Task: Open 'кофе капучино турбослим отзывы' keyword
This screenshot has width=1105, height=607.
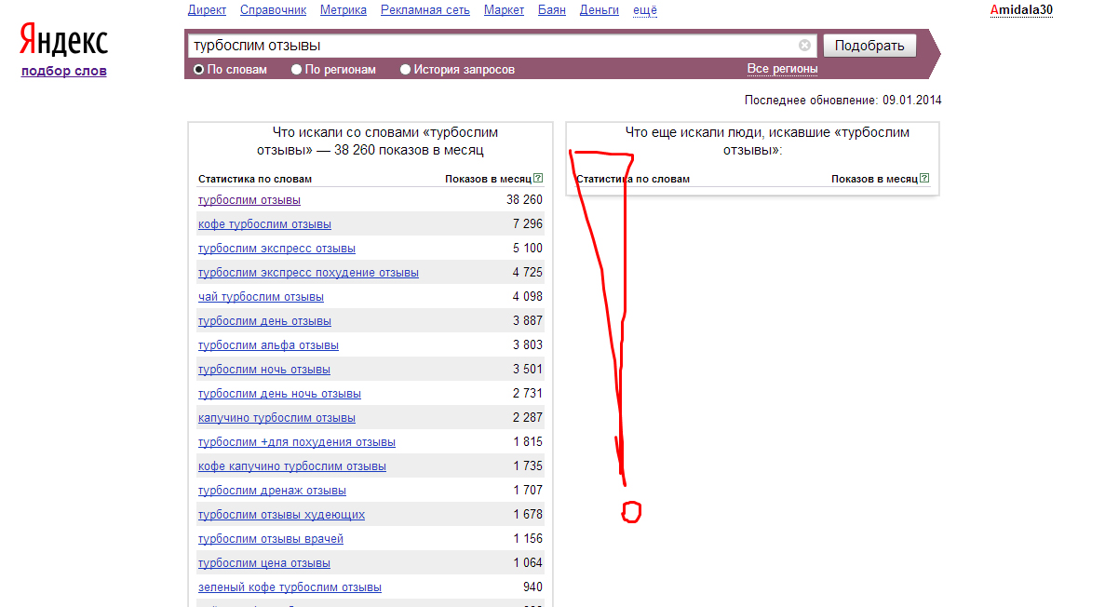Action: click(x=291, y=466)
